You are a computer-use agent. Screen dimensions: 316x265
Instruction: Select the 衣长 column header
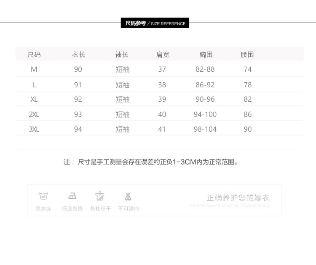78,54
